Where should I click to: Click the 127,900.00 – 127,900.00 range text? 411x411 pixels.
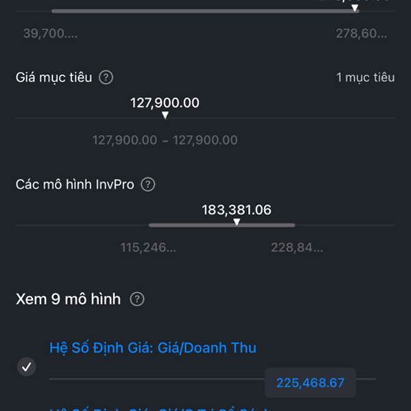tap(165, 140)
